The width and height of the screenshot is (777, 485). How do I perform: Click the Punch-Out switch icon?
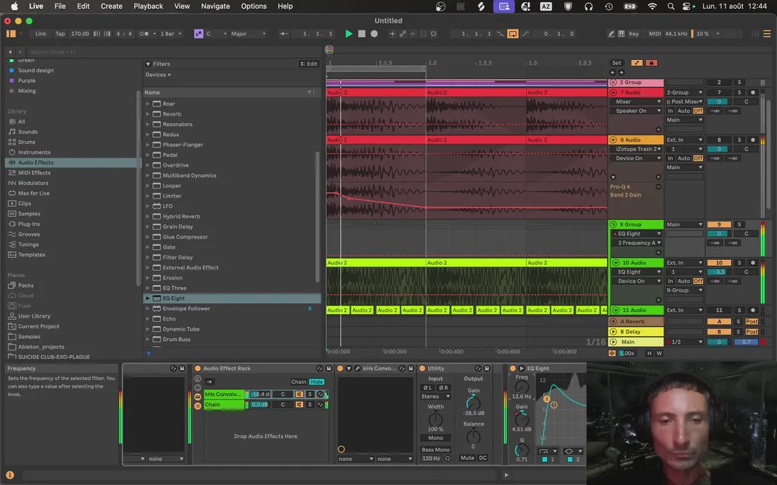(525, 34)
